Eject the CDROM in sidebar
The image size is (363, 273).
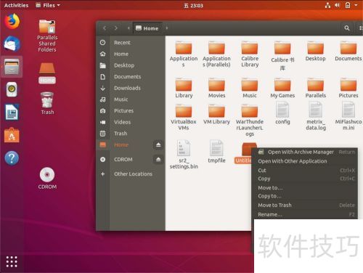tap(158, 159)
